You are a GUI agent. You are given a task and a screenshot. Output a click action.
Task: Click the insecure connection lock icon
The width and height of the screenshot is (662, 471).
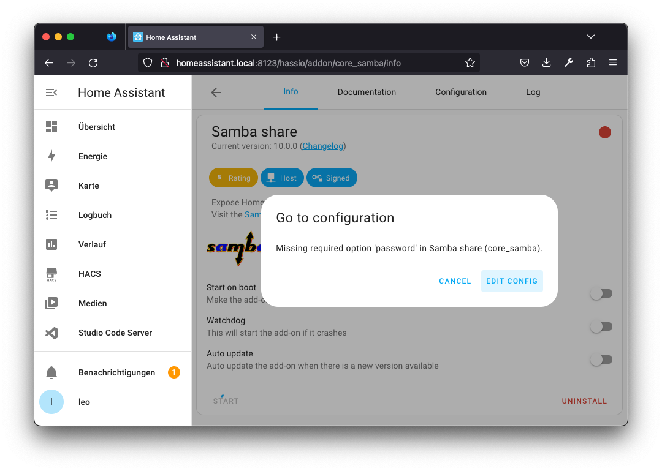(x=165, y=63)
